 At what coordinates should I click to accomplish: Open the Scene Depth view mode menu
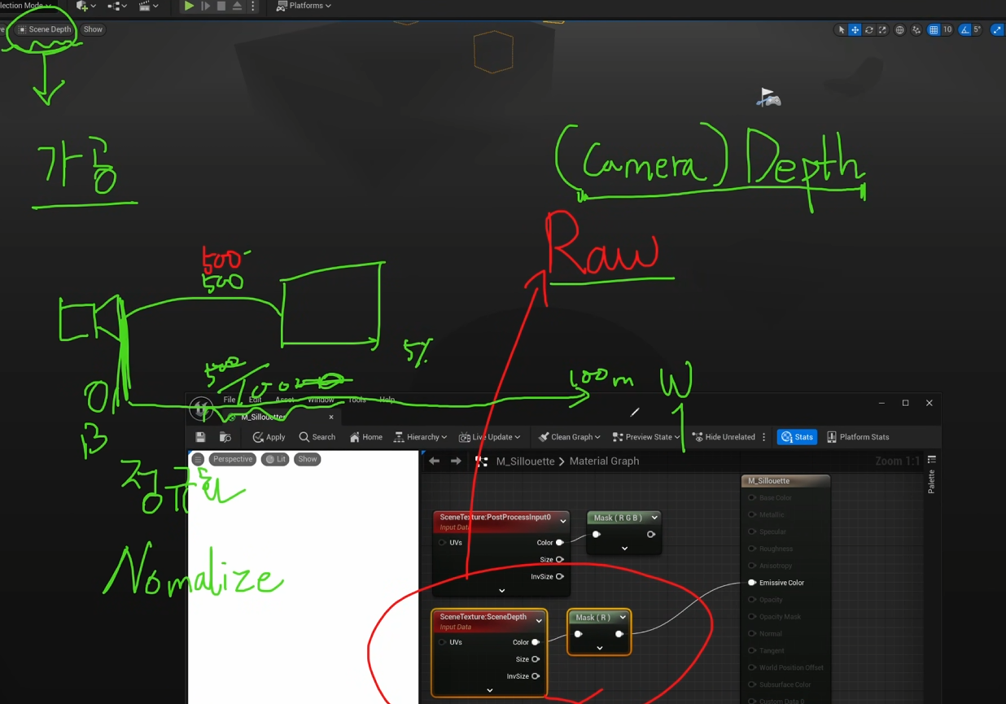pyautogui.click(x=45, y=29)
